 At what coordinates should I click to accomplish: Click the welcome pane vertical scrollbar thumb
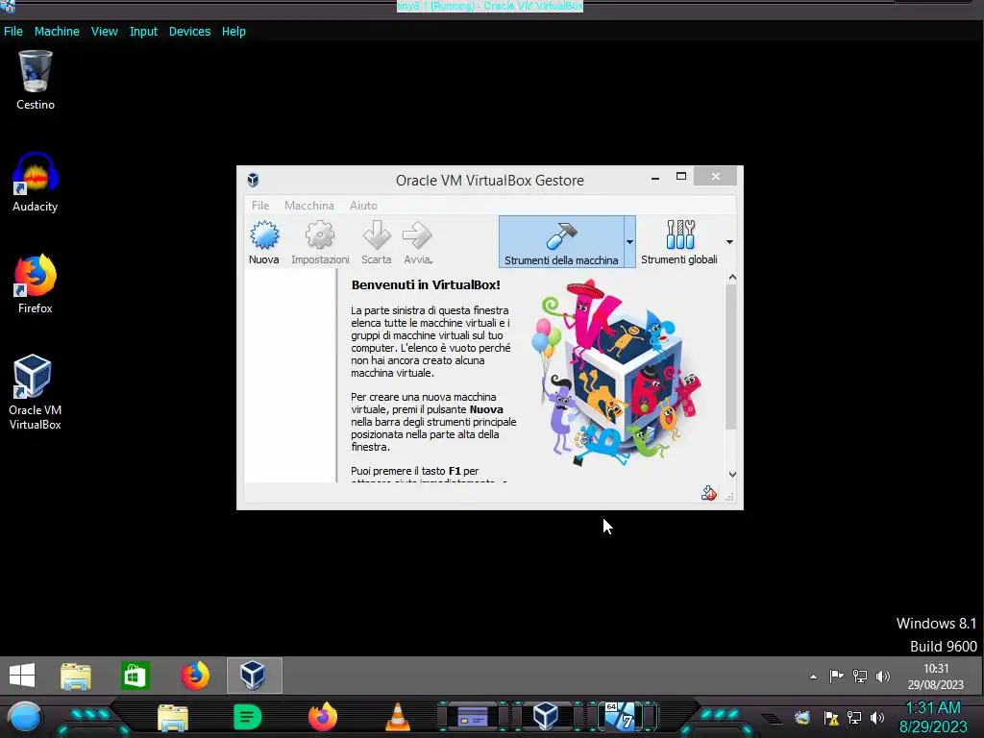[731, 357]
